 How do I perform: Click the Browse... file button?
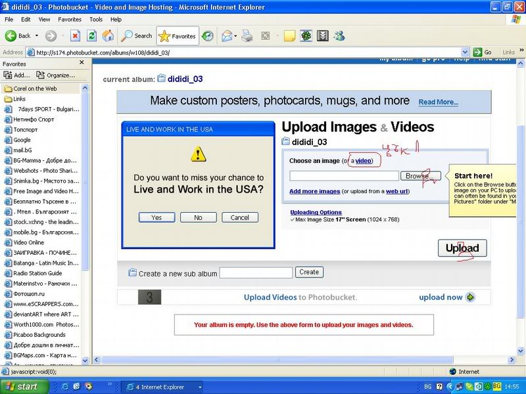pyautogui.click(x=419, y=176)
